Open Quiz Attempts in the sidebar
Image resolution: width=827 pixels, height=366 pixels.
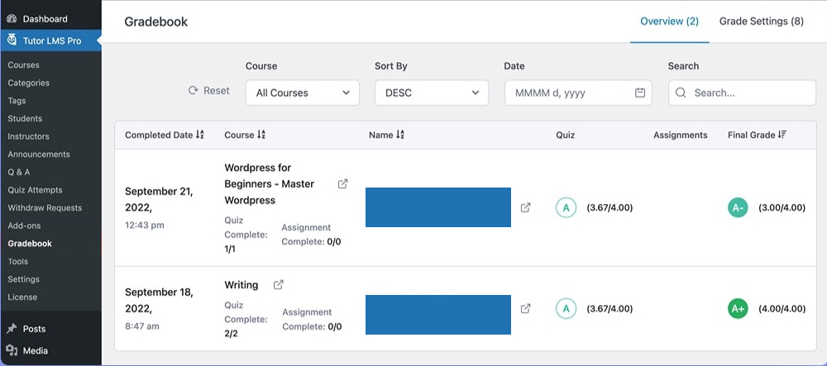(x=35, y=190)
